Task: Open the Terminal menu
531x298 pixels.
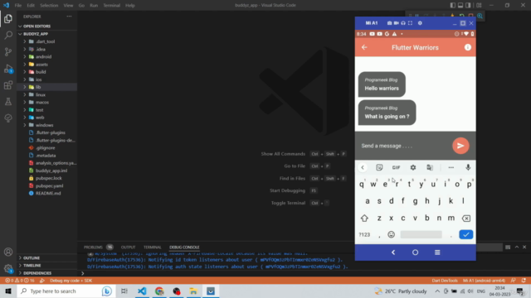Action: coord(112,6)
